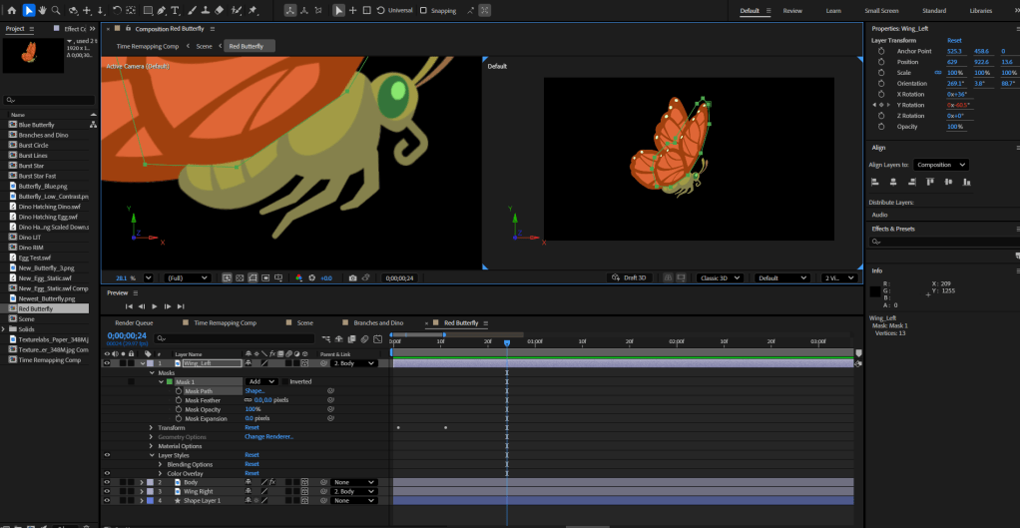Open the Mask 1 mode dropdown
Viewport: 1020px width, 528px height.
click(x=260, y=381)
